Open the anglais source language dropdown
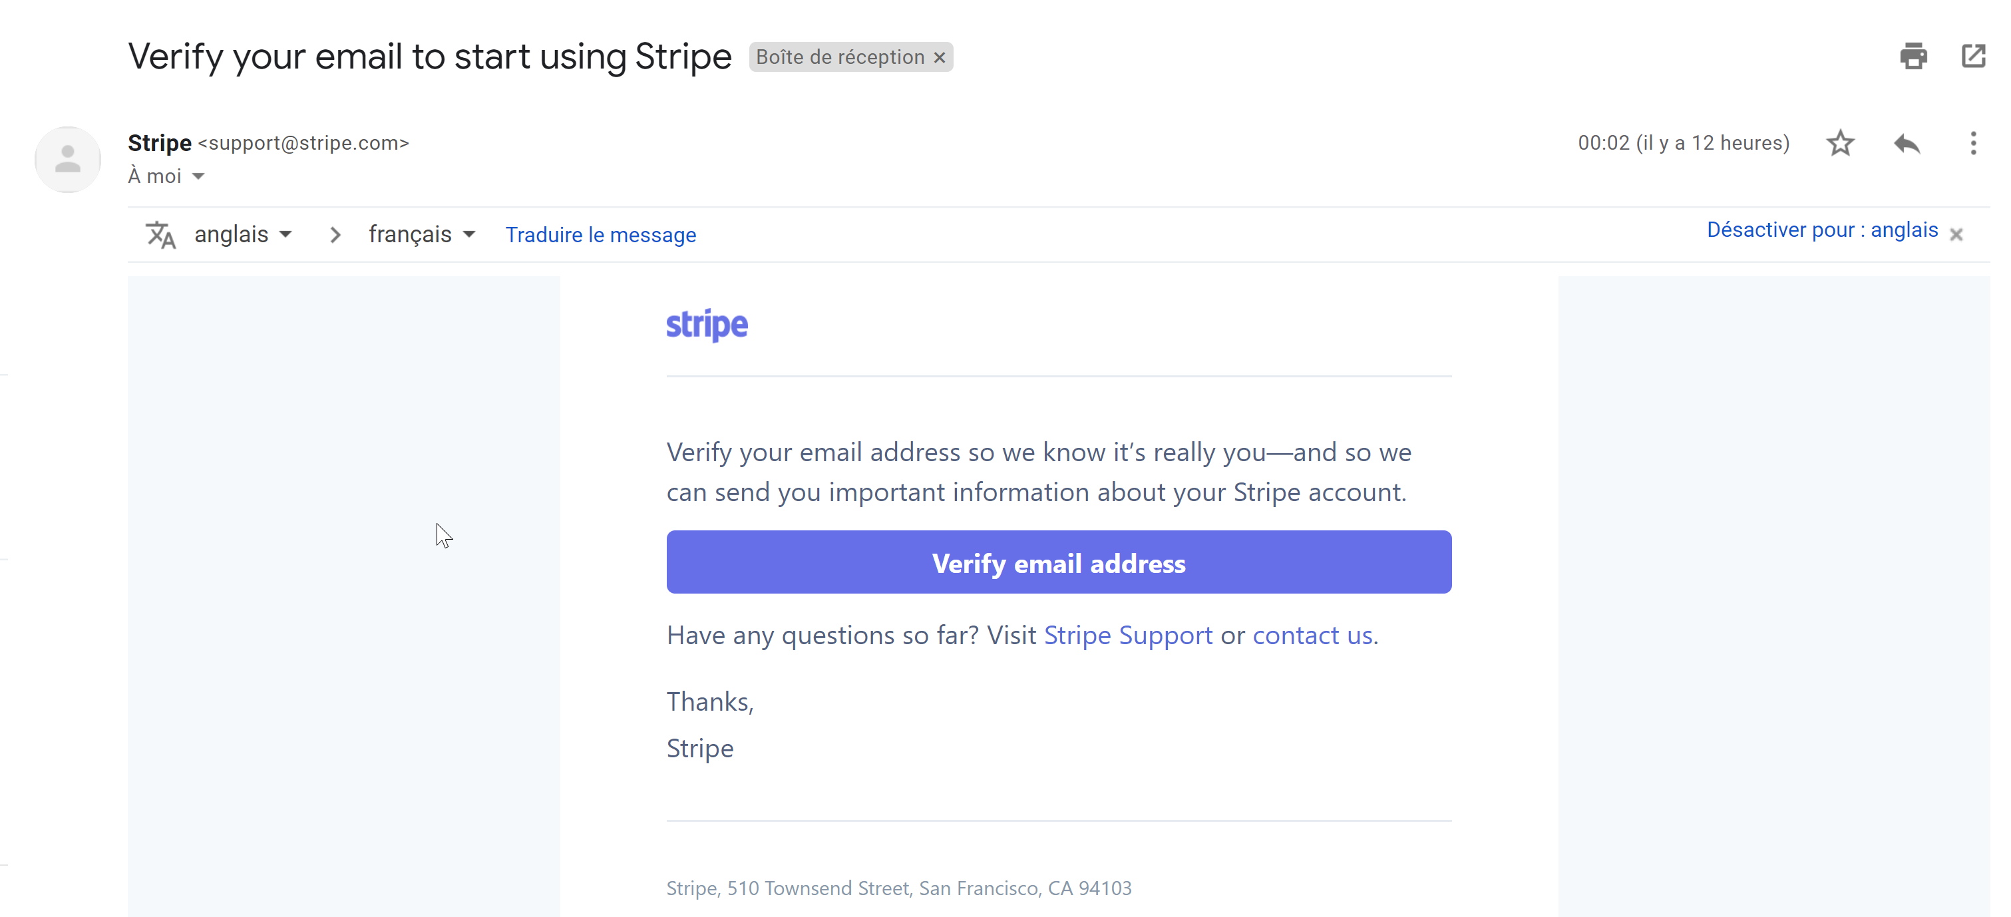 (242, 235)
